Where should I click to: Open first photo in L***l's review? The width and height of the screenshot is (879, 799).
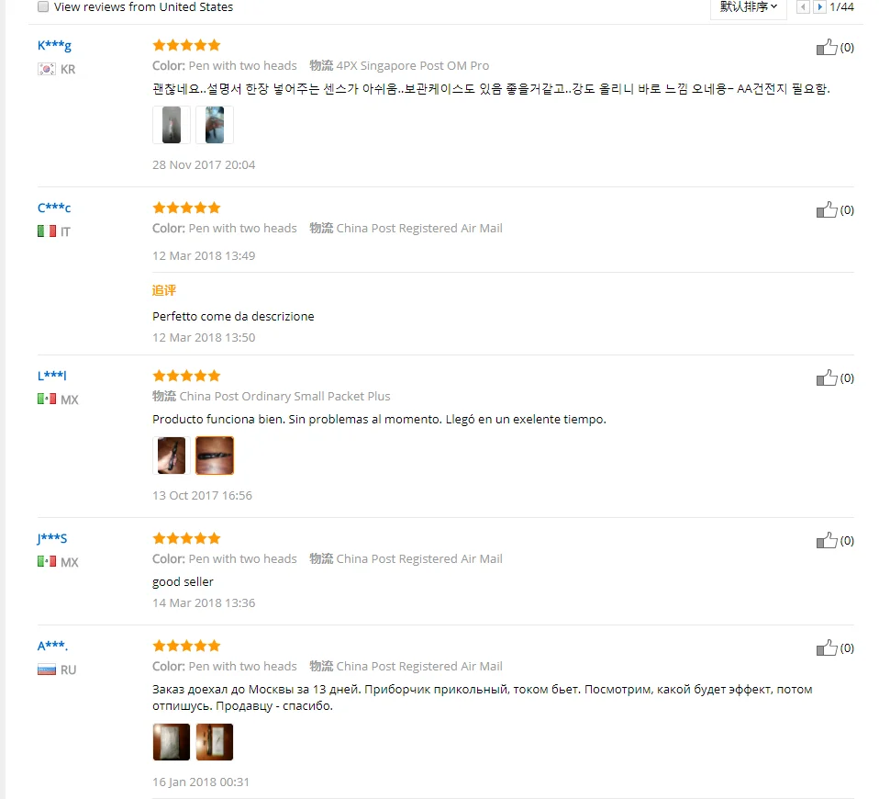click(x=172, y=456)
